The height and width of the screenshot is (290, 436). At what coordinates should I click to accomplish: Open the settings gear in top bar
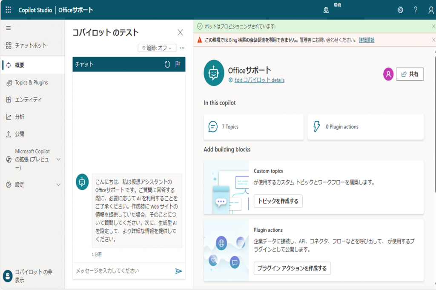400,10
